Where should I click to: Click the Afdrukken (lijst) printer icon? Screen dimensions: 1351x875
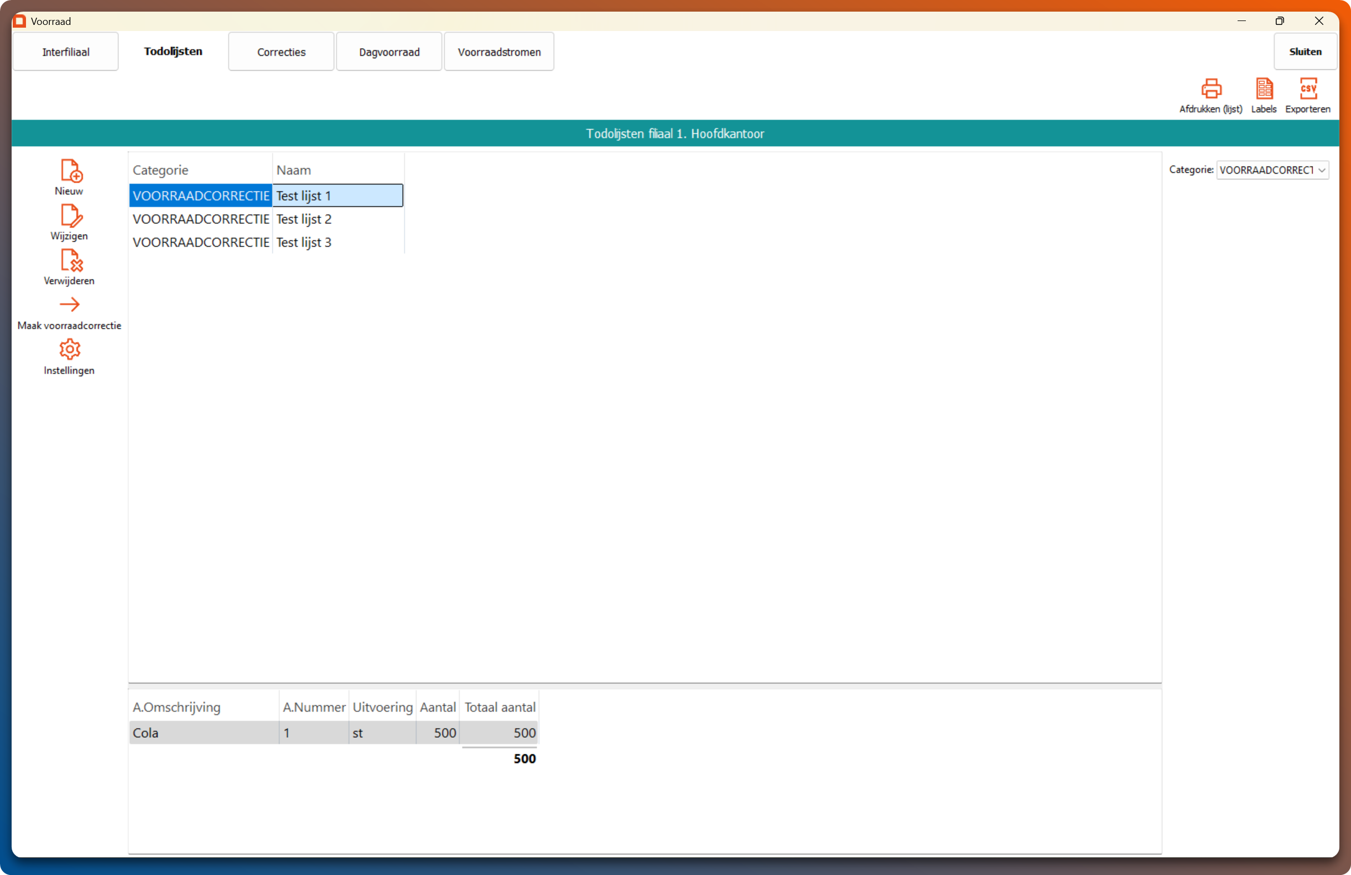[x=1211, y=89]
